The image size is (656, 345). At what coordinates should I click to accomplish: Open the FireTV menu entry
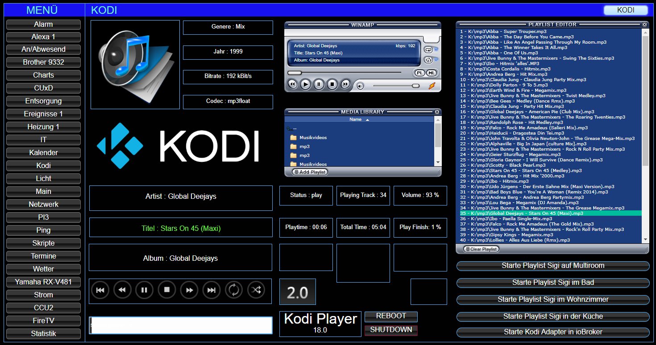(43, 321)
